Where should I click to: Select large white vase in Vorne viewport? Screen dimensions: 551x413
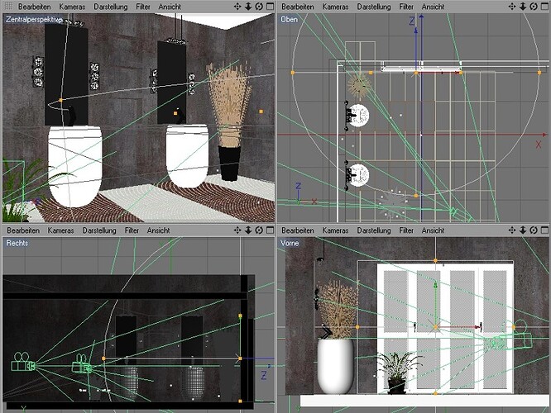click(335, 367)
